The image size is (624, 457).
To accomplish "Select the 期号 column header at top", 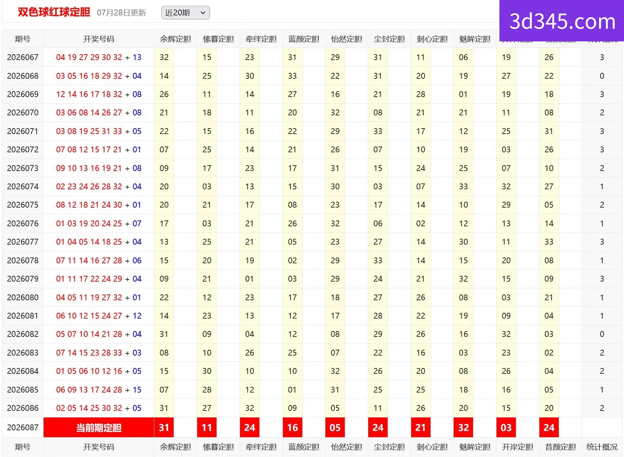I will pyautogui.click(x=23, y=39).
